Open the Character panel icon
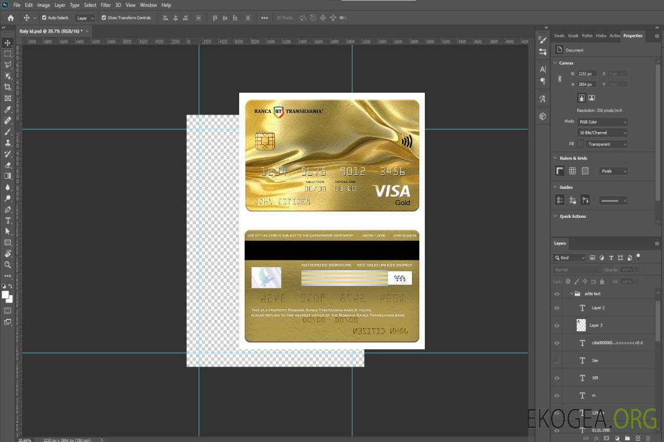664x442 pixels. coord(542,69)
